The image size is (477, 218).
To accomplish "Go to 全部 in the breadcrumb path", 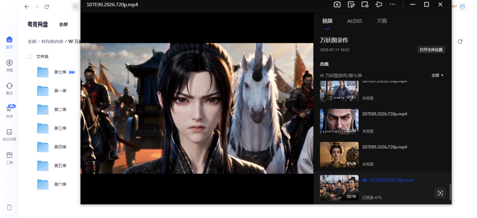I will [x=32, y=41].
